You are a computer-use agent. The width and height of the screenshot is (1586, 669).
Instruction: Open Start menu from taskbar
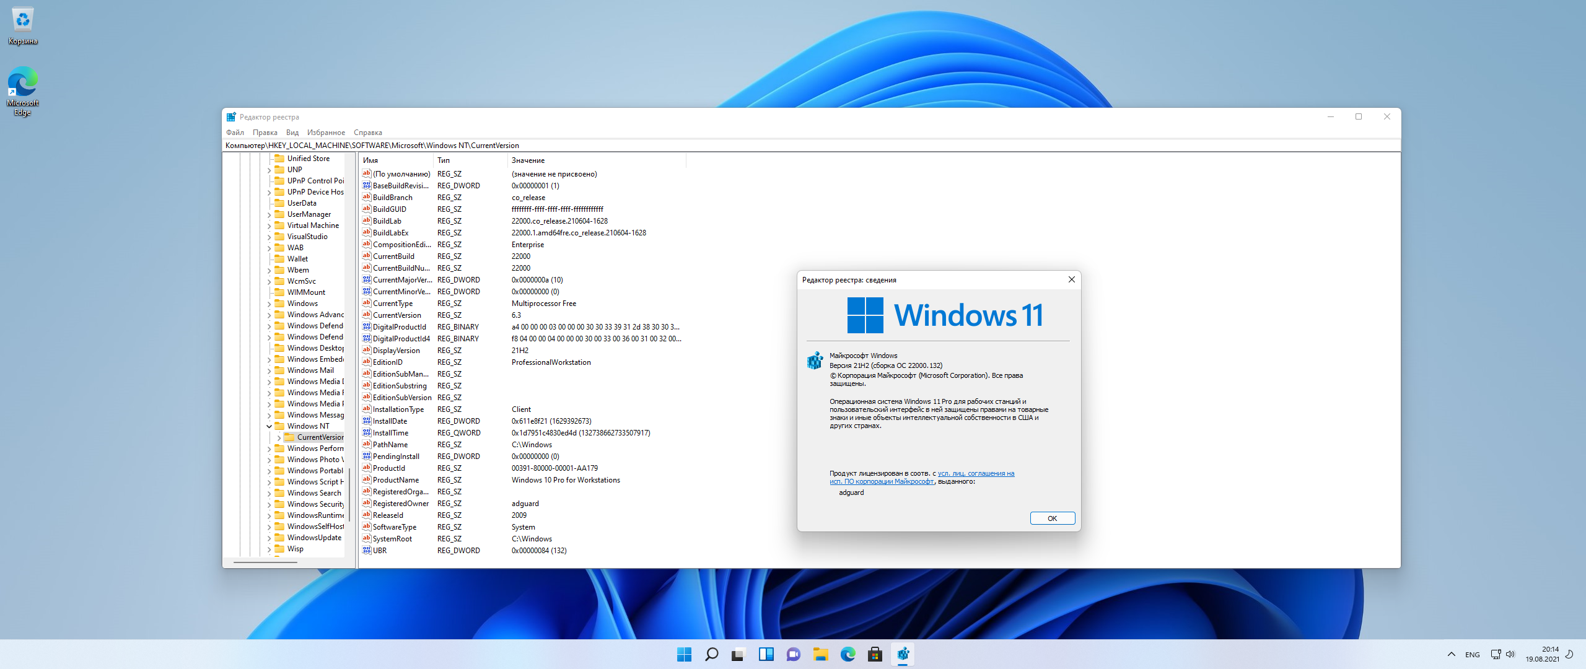click(684, 654)
